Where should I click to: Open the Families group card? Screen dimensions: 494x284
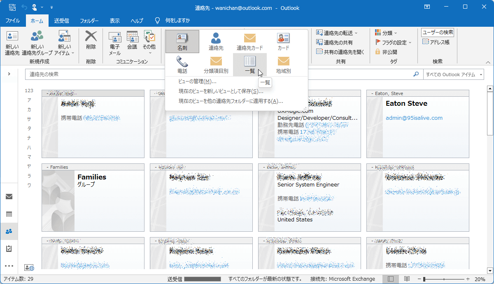[93, 198]
